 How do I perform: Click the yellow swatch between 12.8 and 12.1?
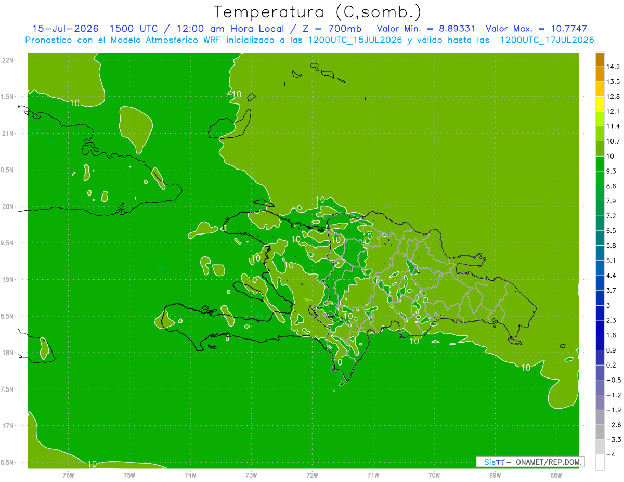[x=600, y=104]
